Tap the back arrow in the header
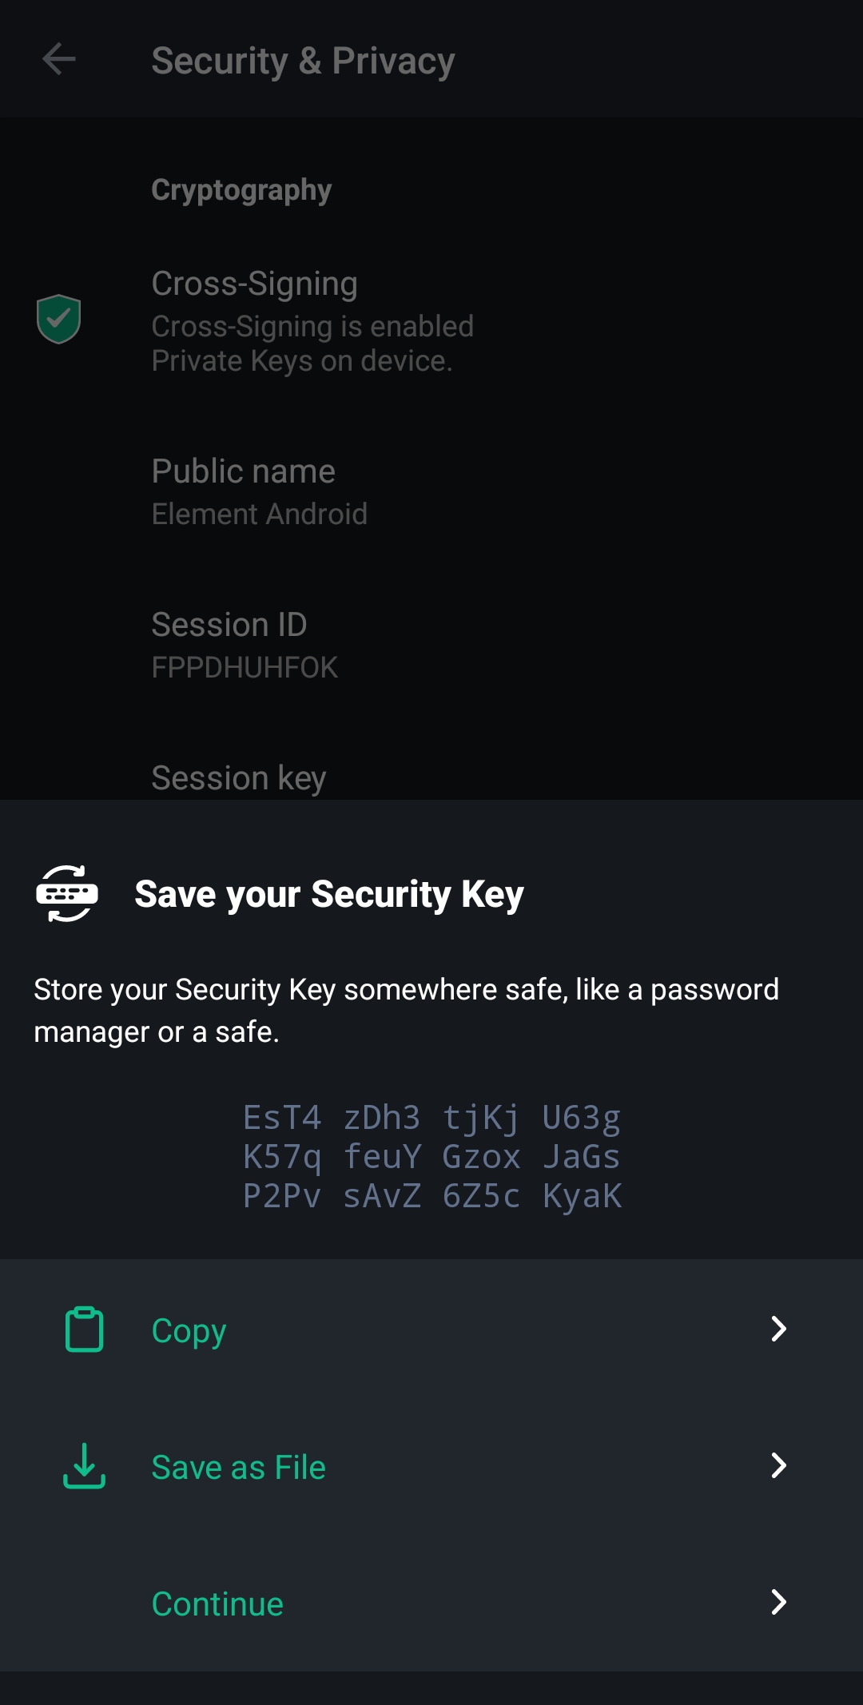 [59, 59]
